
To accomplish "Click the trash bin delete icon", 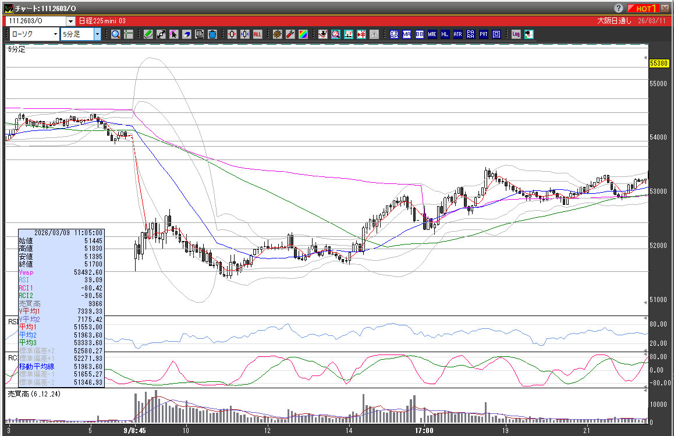I will pyautogui.click(x=212, y=34).
